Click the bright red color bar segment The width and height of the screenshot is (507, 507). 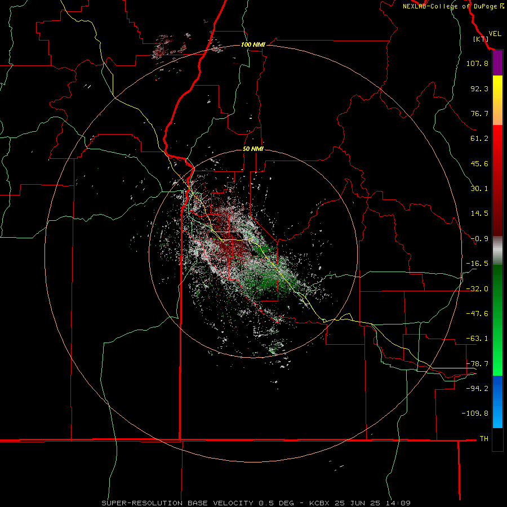[497, 138]
